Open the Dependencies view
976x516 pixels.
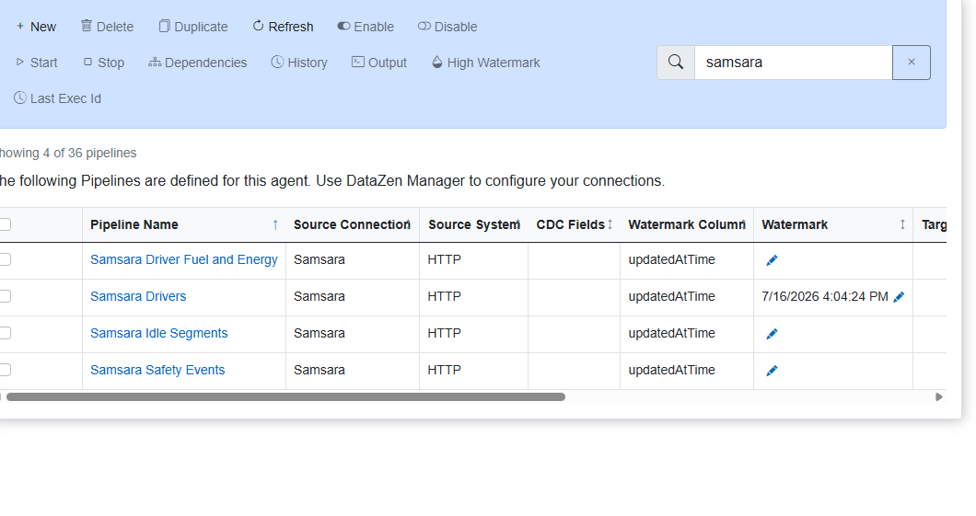[197, 63]
